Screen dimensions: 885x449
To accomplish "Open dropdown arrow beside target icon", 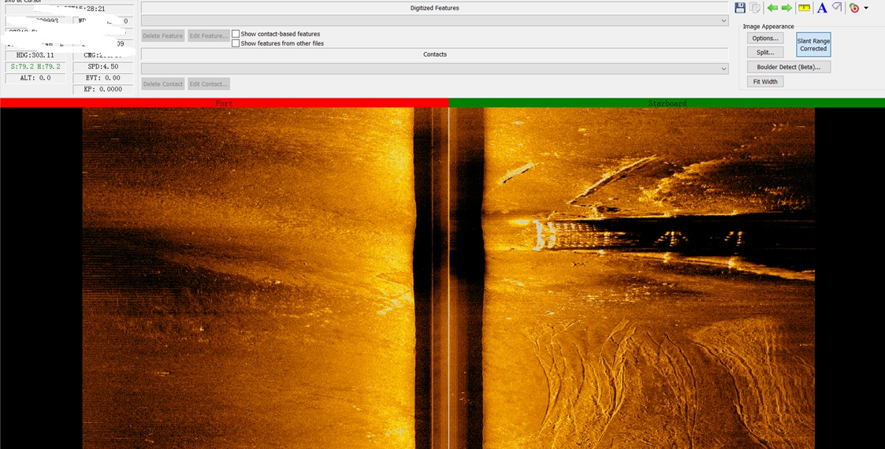I will pos(866,8).
